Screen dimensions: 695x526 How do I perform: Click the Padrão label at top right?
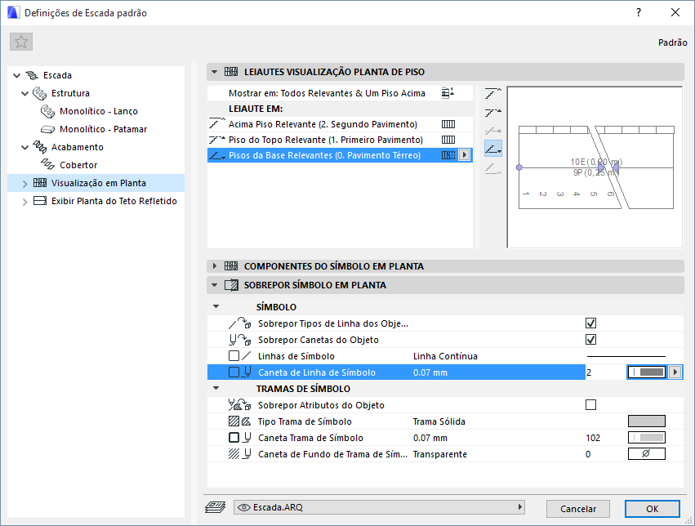pos(672,42)
